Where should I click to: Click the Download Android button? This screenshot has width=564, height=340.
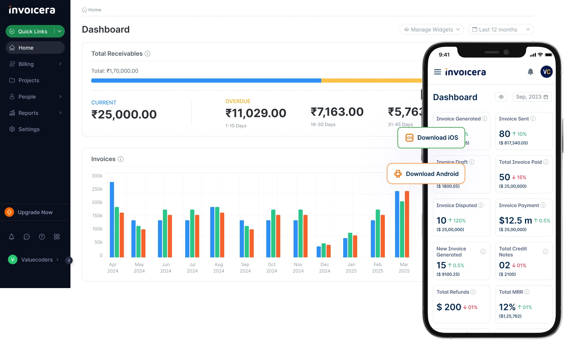426,174
